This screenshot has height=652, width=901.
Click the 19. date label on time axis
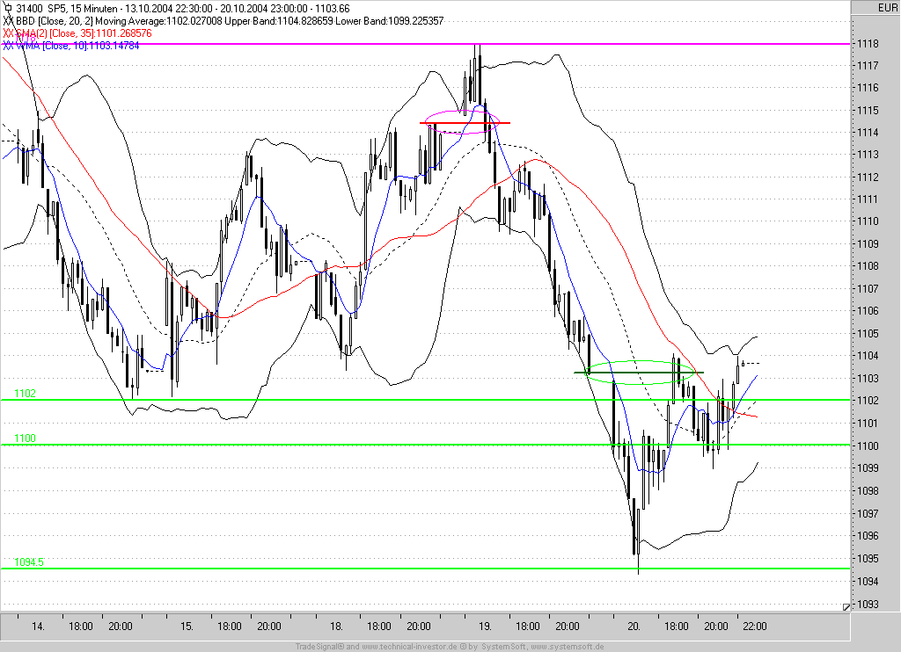tap(485, 627)
